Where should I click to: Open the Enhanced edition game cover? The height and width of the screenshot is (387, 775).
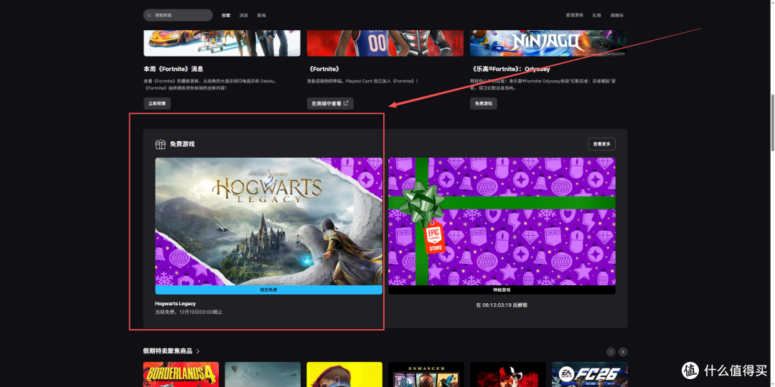coord(426,375)
